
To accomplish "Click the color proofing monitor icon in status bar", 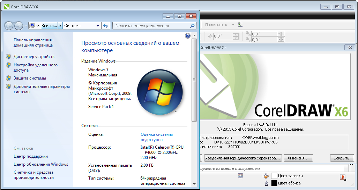I will [x=240, y=176].
